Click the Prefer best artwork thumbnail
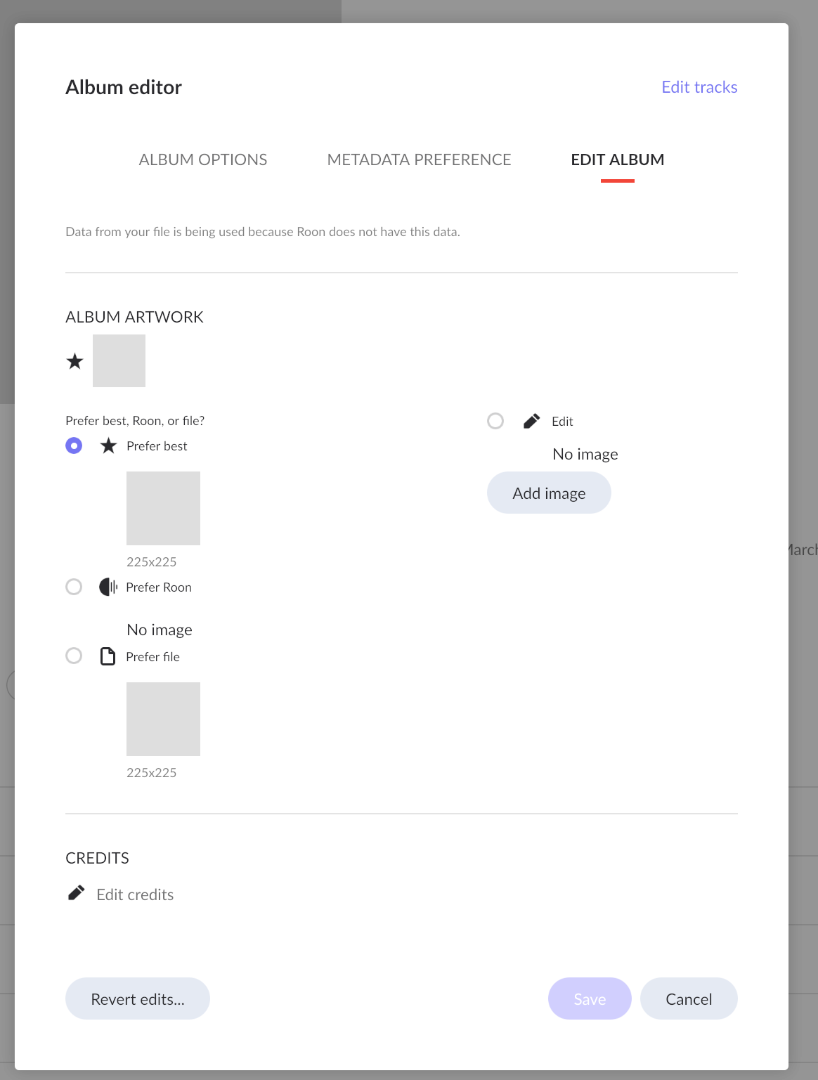818x1080 pixels. coord(163,508)
